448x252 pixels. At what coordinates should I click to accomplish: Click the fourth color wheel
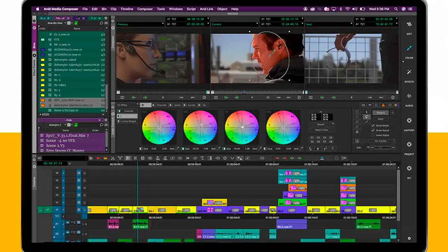click(x=283, y=127)
